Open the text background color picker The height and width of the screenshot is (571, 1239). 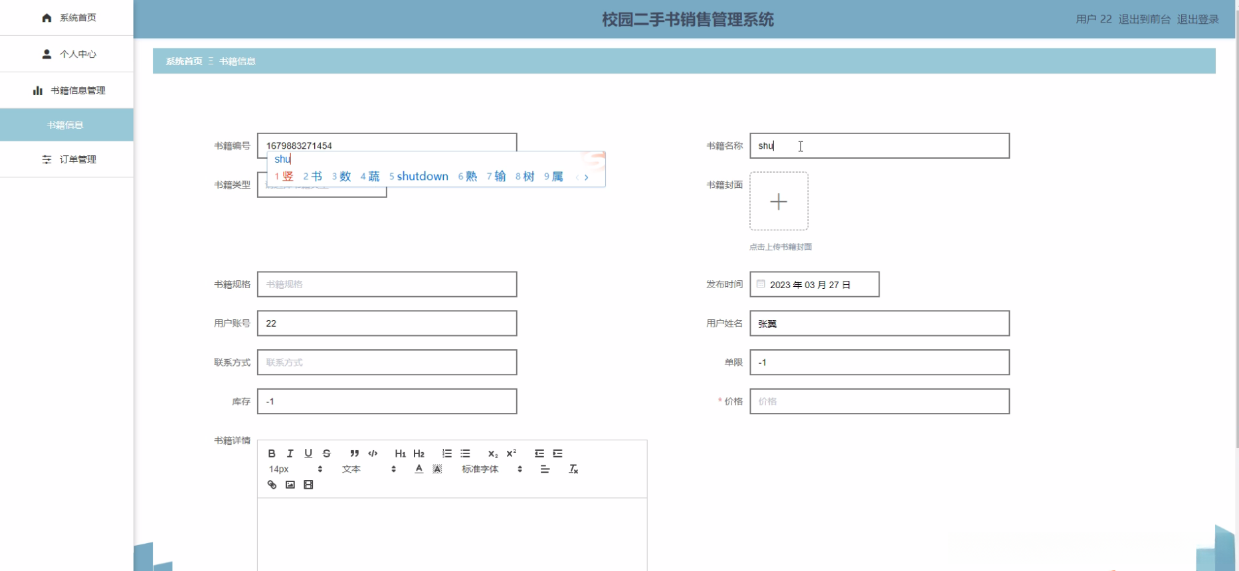(437, 469)
